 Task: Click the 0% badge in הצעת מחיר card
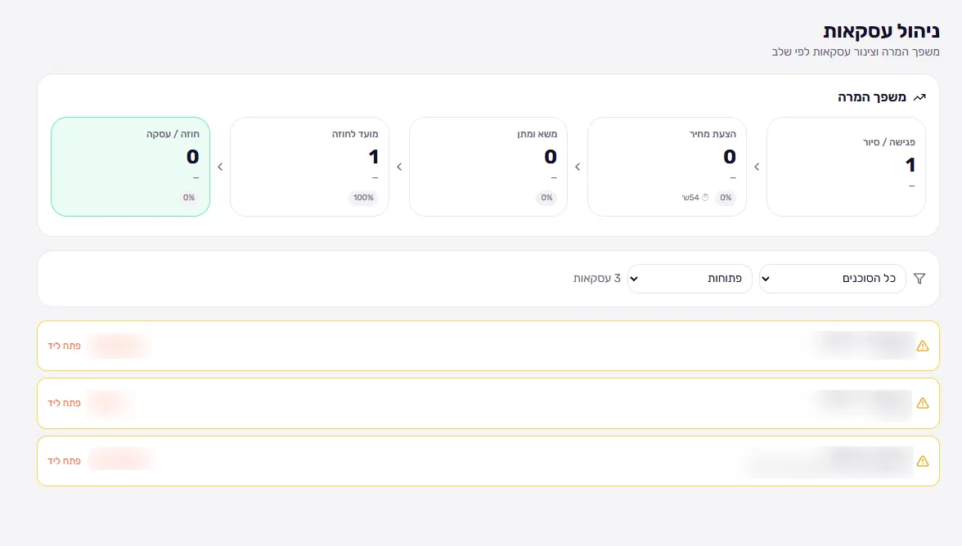[726, 197]
